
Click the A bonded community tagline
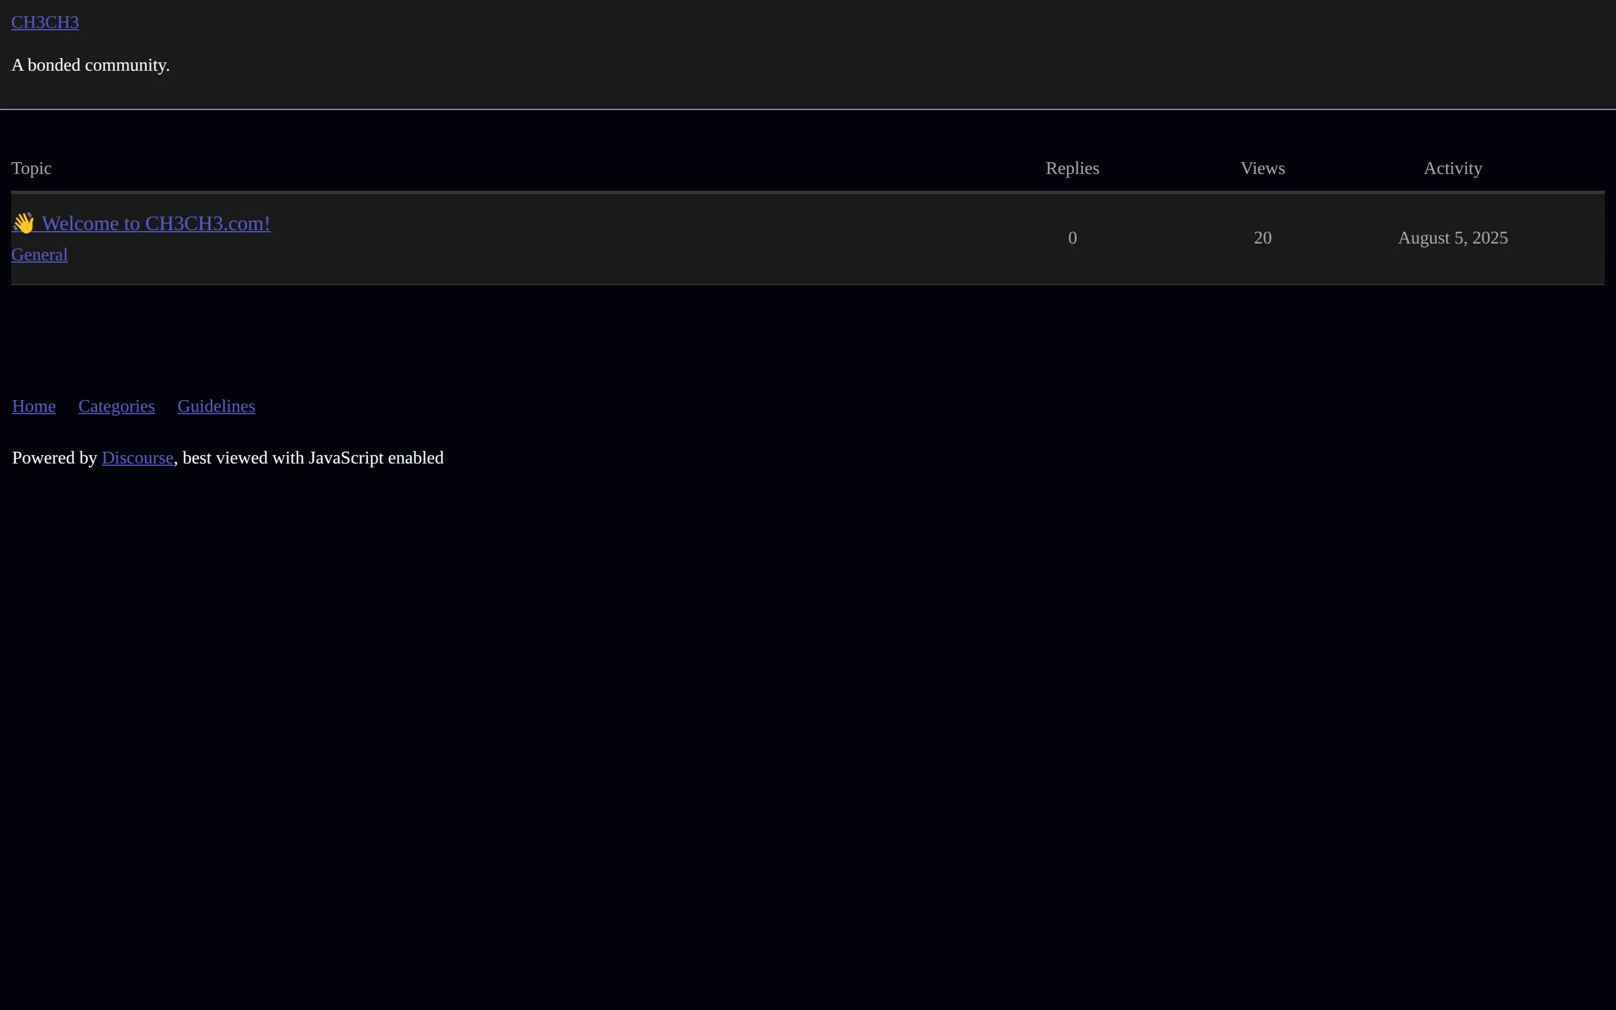90,65
